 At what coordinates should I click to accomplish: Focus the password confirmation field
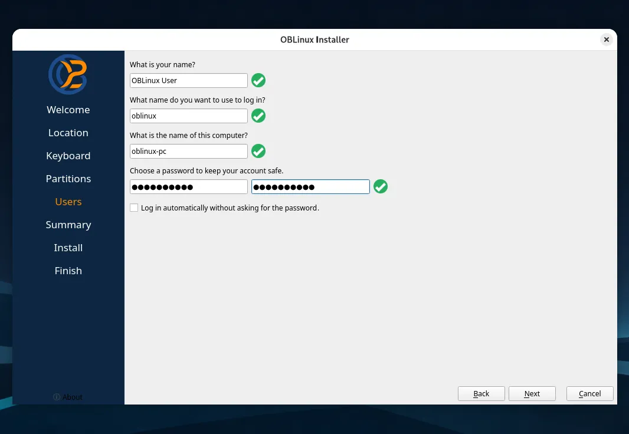tap(310, 187)
